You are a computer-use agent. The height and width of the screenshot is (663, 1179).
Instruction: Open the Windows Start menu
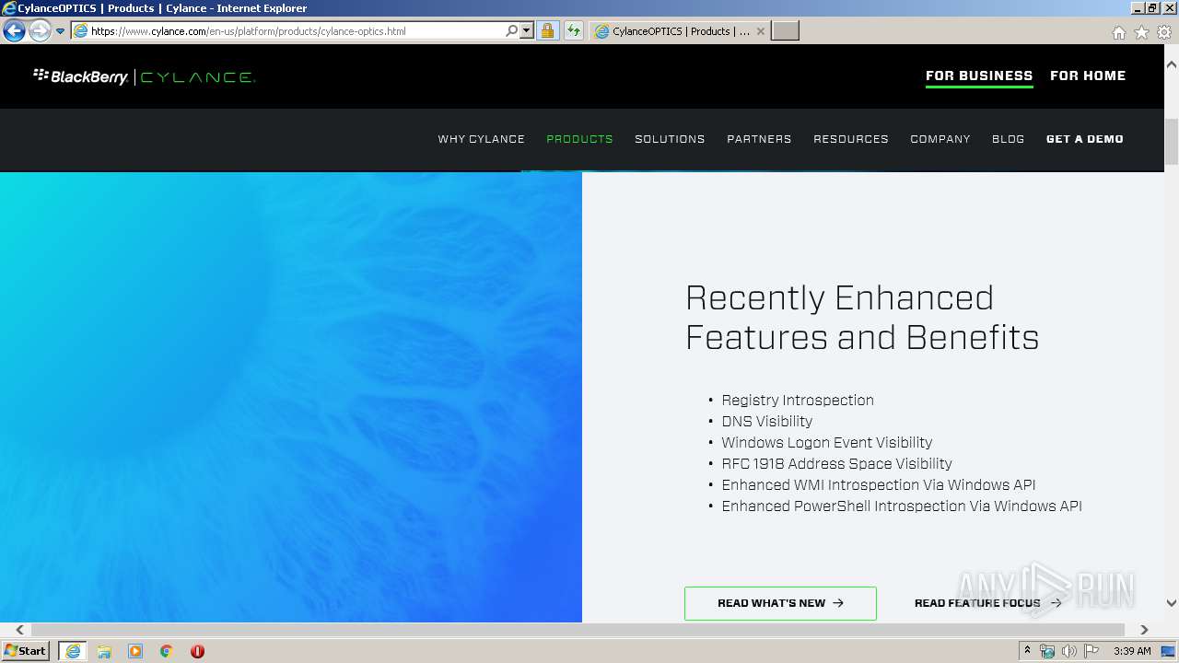click(x=26, y=651)
